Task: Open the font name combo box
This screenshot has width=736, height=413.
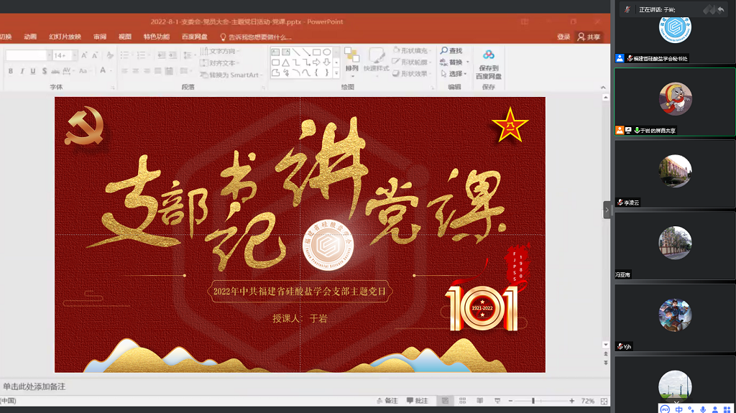Action: [x=28, y=55]
